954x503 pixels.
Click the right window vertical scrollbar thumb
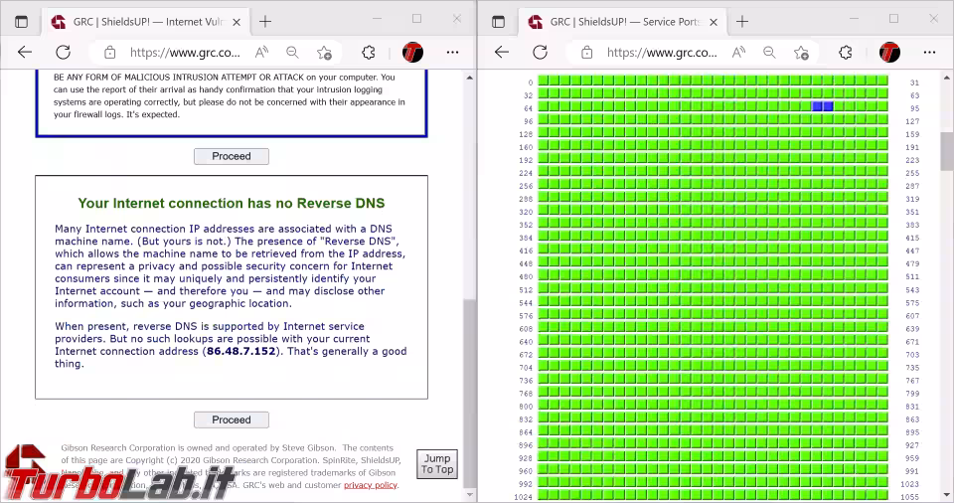[946, 150]
